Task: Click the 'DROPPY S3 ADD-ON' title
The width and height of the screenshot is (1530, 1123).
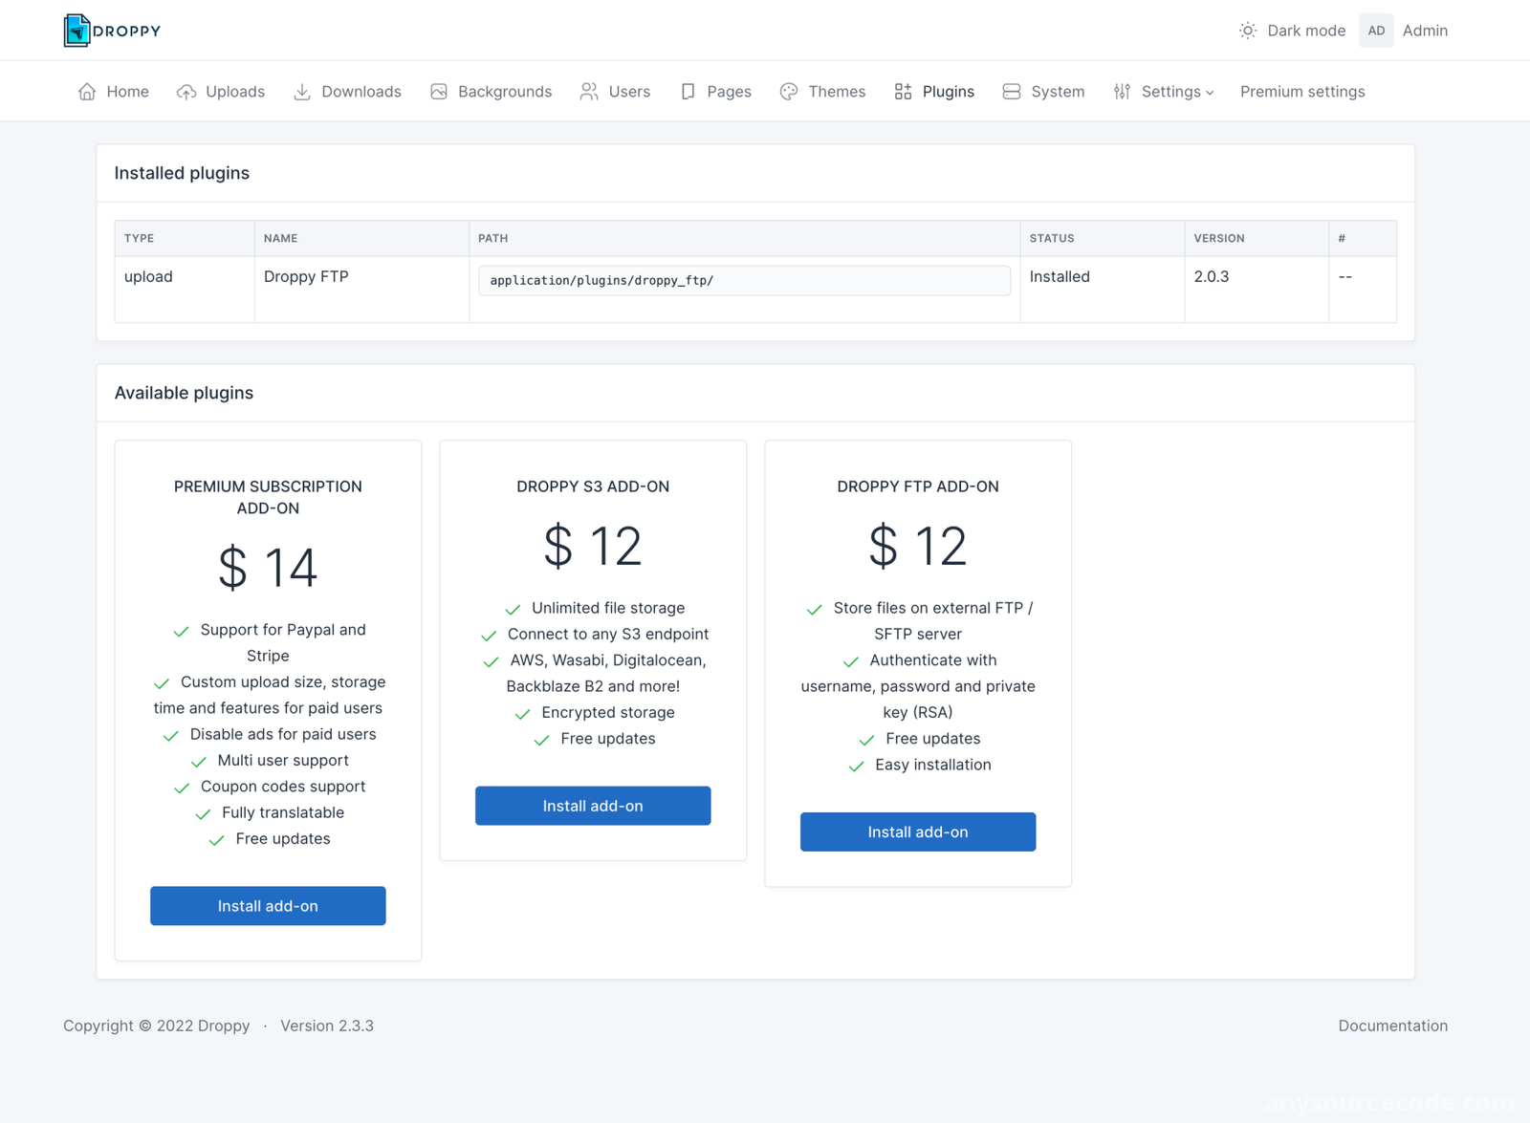Action: 593,486
